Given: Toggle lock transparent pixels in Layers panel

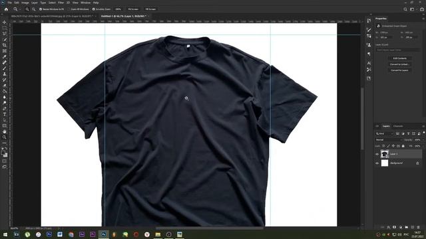Looking at the screenshot, I should [x=383, y=146].
